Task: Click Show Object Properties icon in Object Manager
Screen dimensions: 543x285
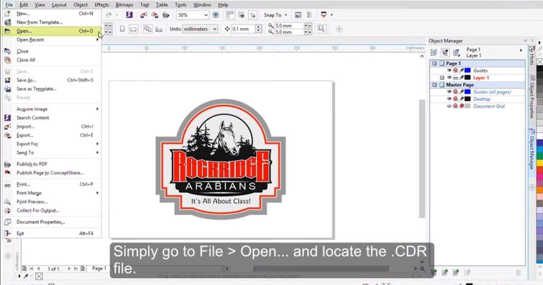Action: (x=433, y=52)
